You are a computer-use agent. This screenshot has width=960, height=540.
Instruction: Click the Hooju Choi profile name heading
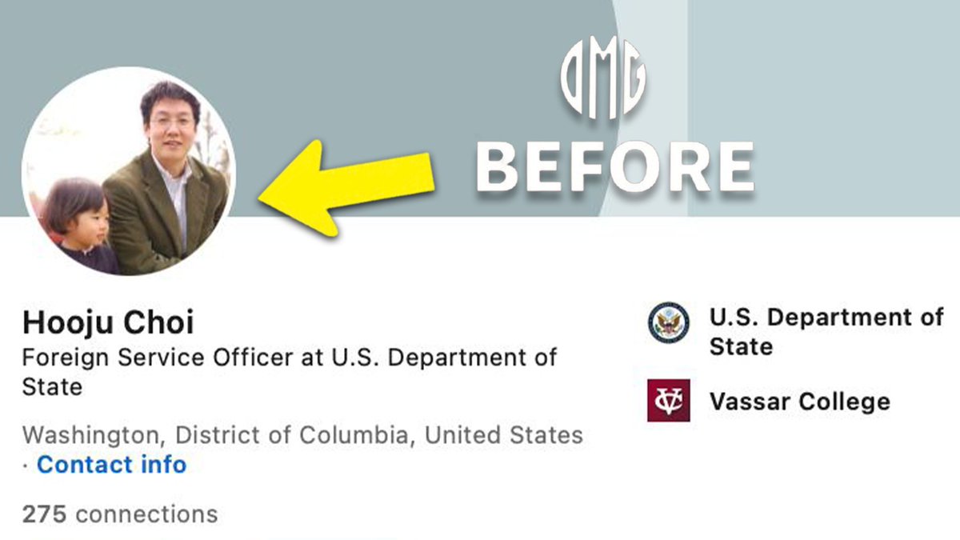108,322
